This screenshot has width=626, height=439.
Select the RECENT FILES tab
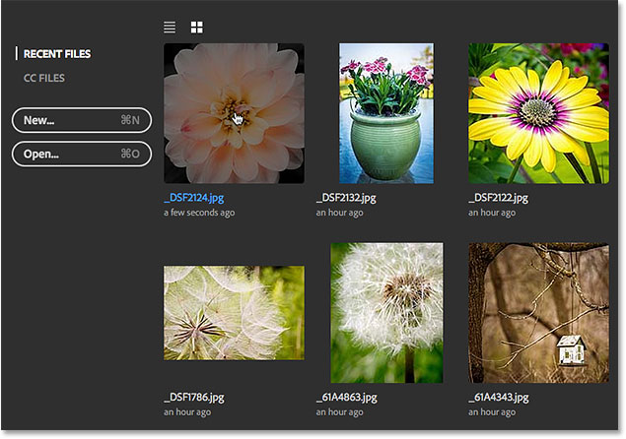click(x=57, y=54)
